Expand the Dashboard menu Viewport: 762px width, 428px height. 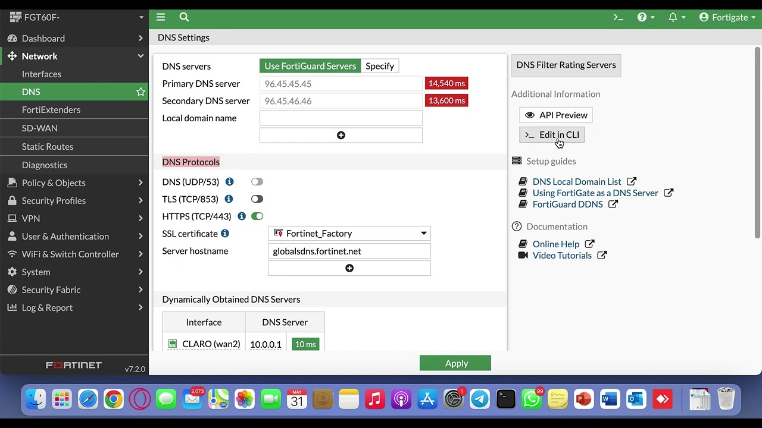pos(74,38)
